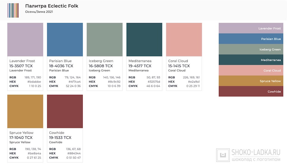Click the Spruce Yellow sidebar stripe

pyautogui.click(x=251, y=81)
